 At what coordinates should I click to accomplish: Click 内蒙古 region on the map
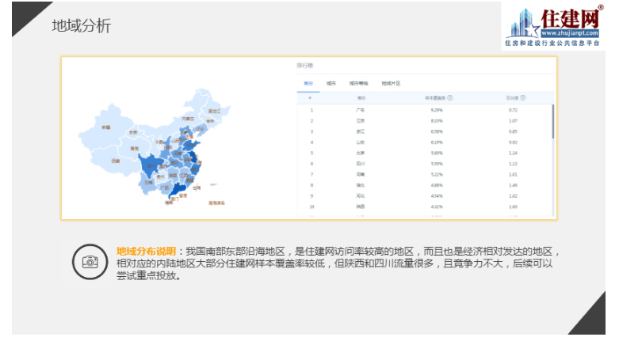187,119
